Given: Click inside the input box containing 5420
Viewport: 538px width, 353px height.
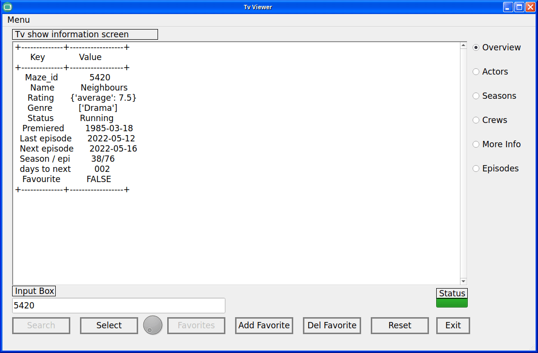Looking at the screenshot, I should click(118, 306).
